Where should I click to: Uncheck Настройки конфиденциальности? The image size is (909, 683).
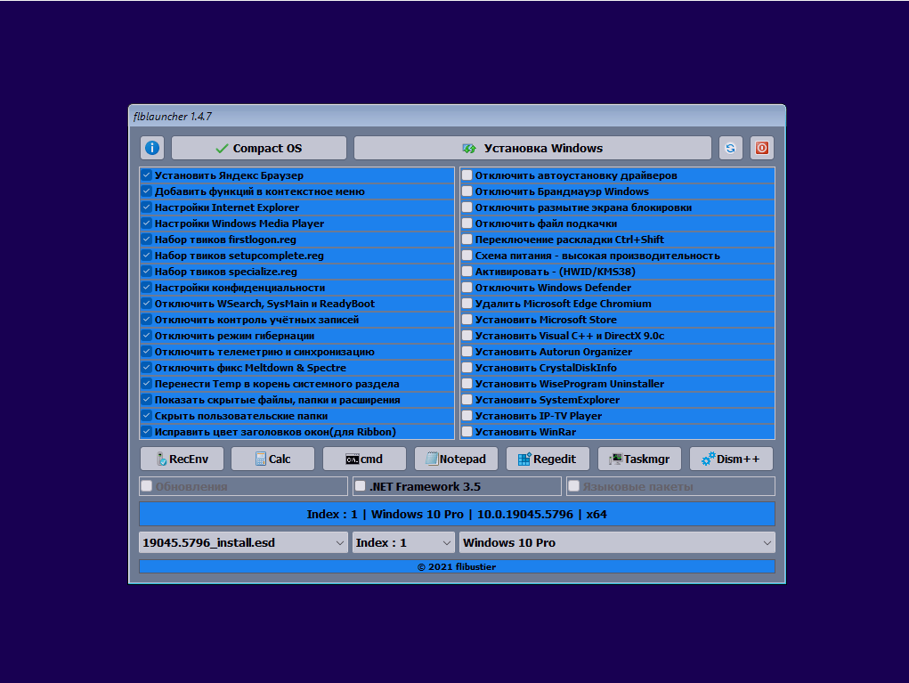click(147, 288)
